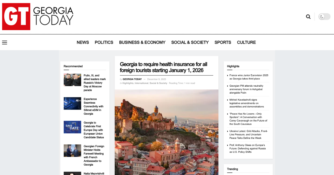The width and height of the screenshot is (334, 175).
Task: Open Georgia Today author link
Action: [132, 79]
